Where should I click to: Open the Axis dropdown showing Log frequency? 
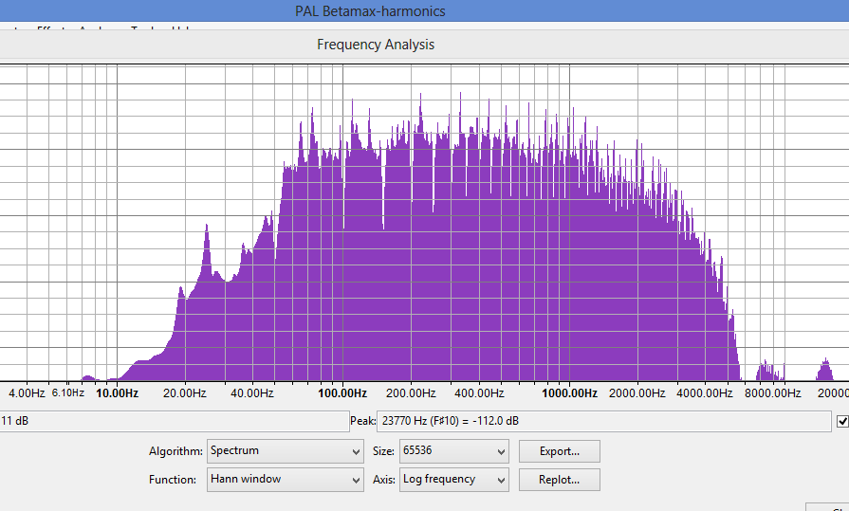(x=453, y=480)
